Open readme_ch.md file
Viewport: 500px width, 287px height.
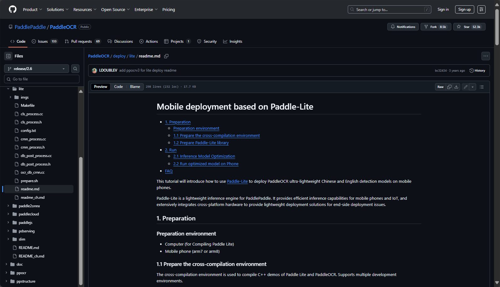(33, 198)
